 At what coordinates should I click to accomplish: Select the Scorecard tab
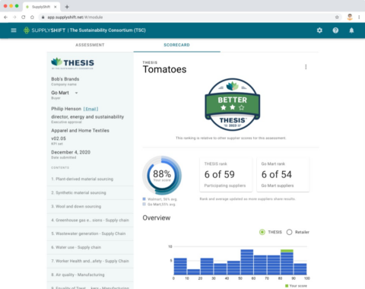tap(176, 45)
